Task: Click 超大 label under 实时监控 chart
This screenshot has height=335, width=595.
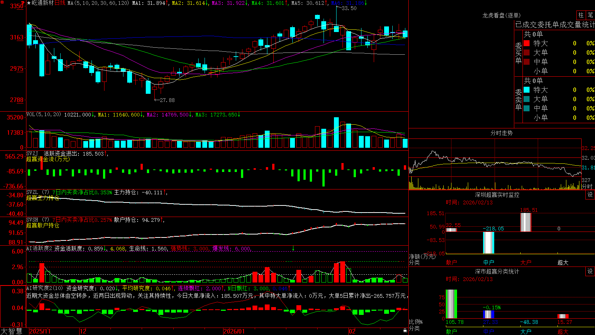Action: tap(563, 262)
